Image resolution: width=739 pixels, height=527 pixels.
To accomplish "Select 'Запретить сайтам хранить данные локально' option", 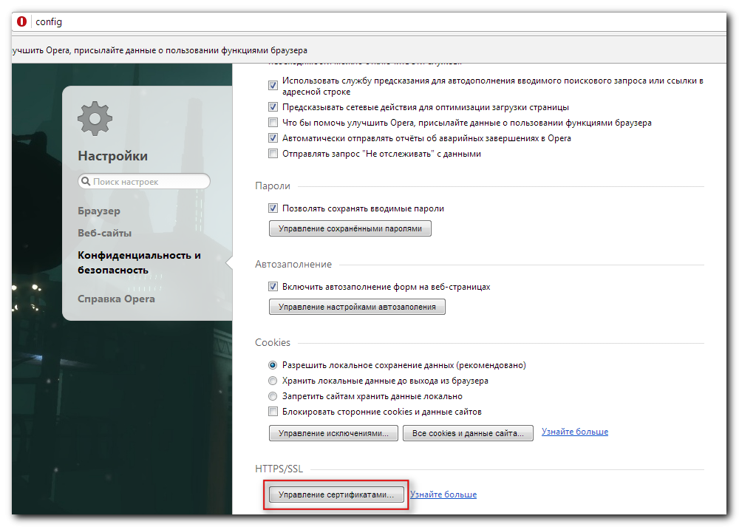I will pos(273,396).
